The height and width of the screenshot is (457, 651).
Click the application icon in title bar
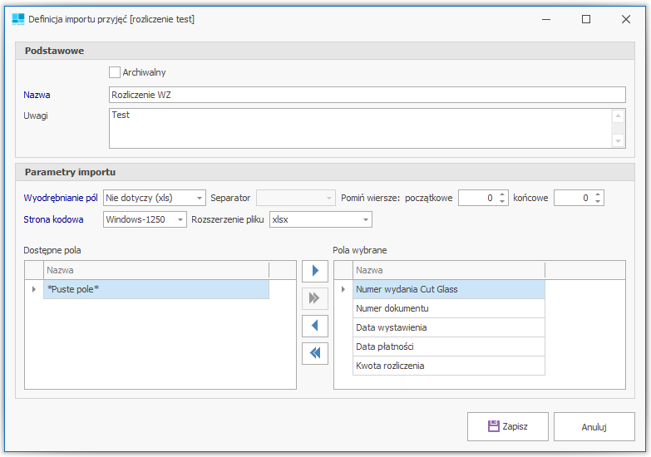pos(18,19)
